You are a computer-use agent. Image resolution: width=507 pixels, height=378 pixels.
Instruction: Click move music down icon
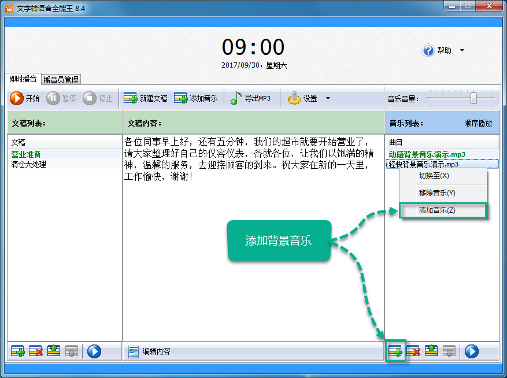[449, 351]
